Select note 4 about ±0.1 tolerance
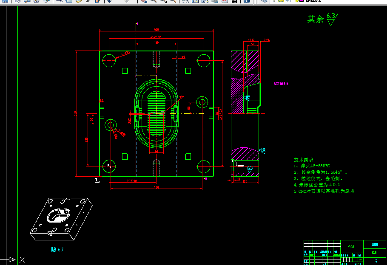 (317, 185)
